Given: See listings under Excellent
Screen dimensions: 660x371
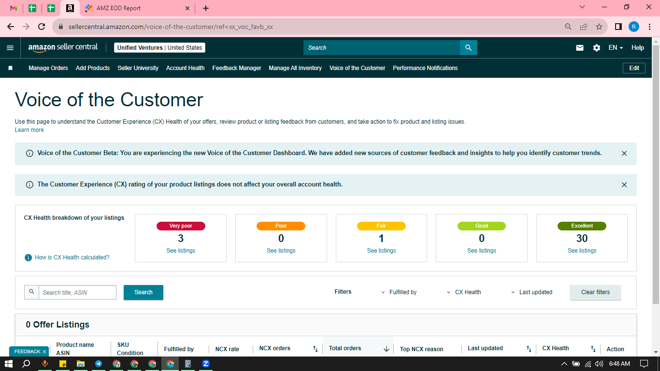Looking at the screenshot, I should coord(582,251).
